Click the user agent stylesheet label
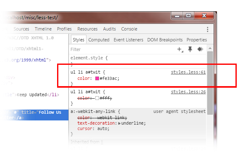The height and width of the screenshot is (161, 251). pyautogui.click(x=180, y=111)
